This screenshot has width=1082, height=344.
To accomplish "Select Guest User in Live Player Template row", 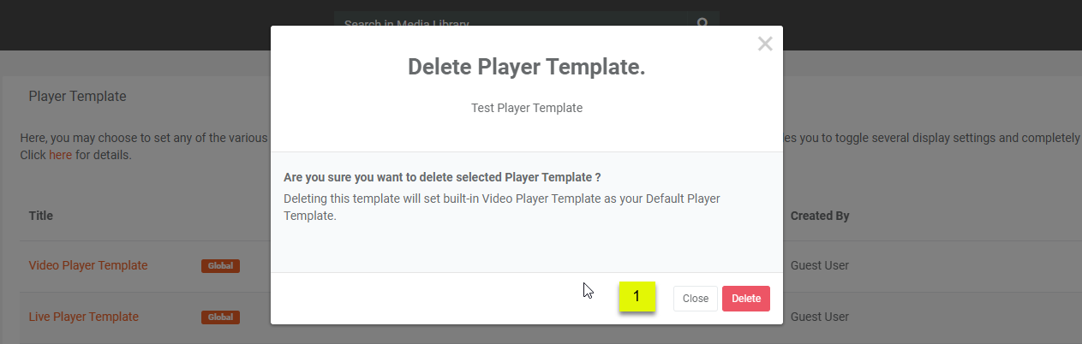I will point(820,317).
